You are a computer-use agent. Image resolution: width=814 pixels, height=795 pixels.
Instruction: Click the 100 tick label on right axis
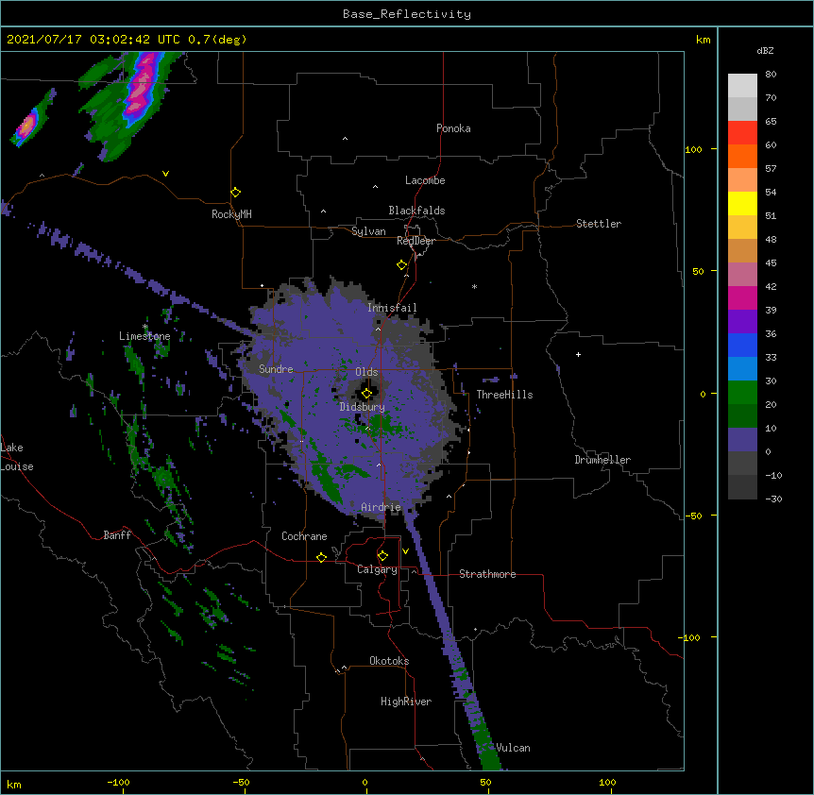(x=693, y=149)
